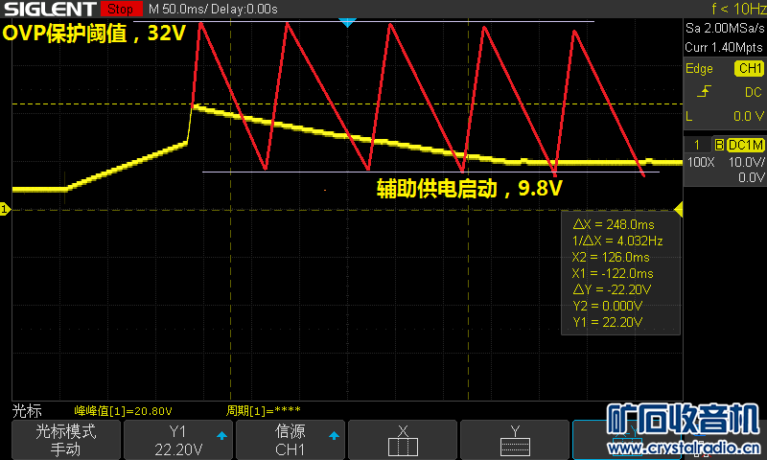Select the Y1 22.20V cursor button

[x=178, y=439]
